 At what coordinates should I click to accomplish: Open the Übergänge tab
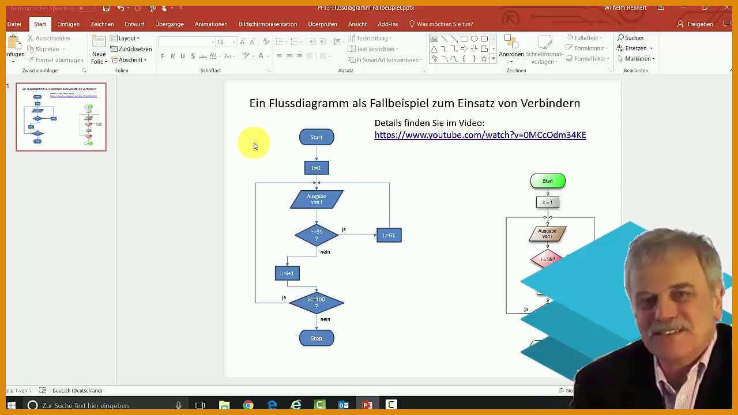pos(170,24)
